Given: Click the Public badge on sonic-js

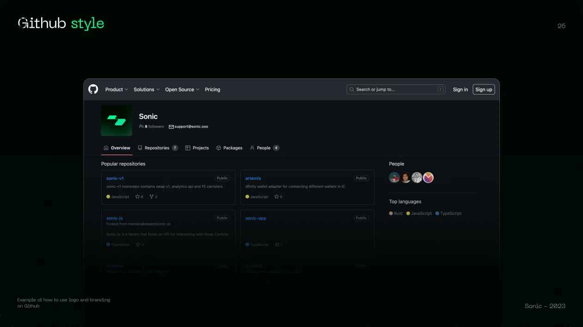Looking at the screenshot, I should pos(222,218).
